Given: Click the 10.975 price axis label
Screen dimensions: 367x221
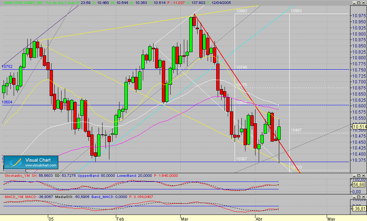Looking at the screenshot, I should (x=359, y=16).
